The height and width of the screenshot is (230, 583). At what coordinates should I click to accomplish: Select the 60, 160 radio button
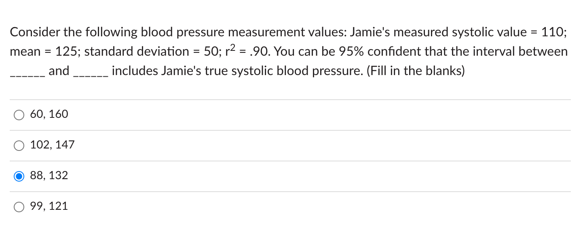[19, 115]
